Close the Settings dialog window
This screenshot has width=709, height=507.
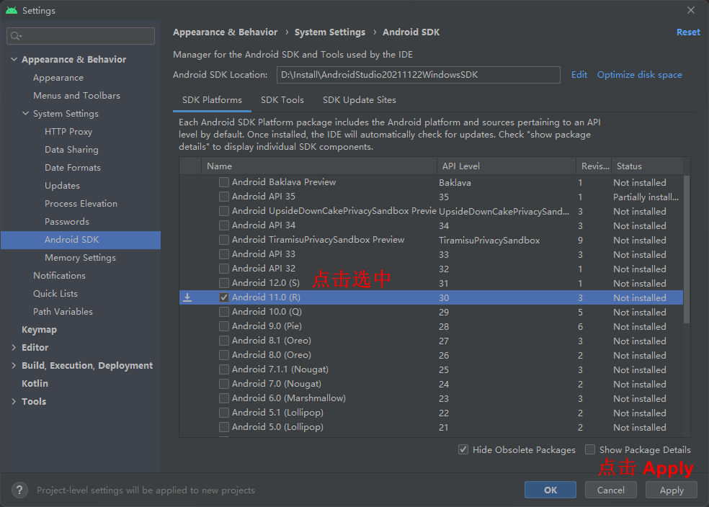pos(691,10)
